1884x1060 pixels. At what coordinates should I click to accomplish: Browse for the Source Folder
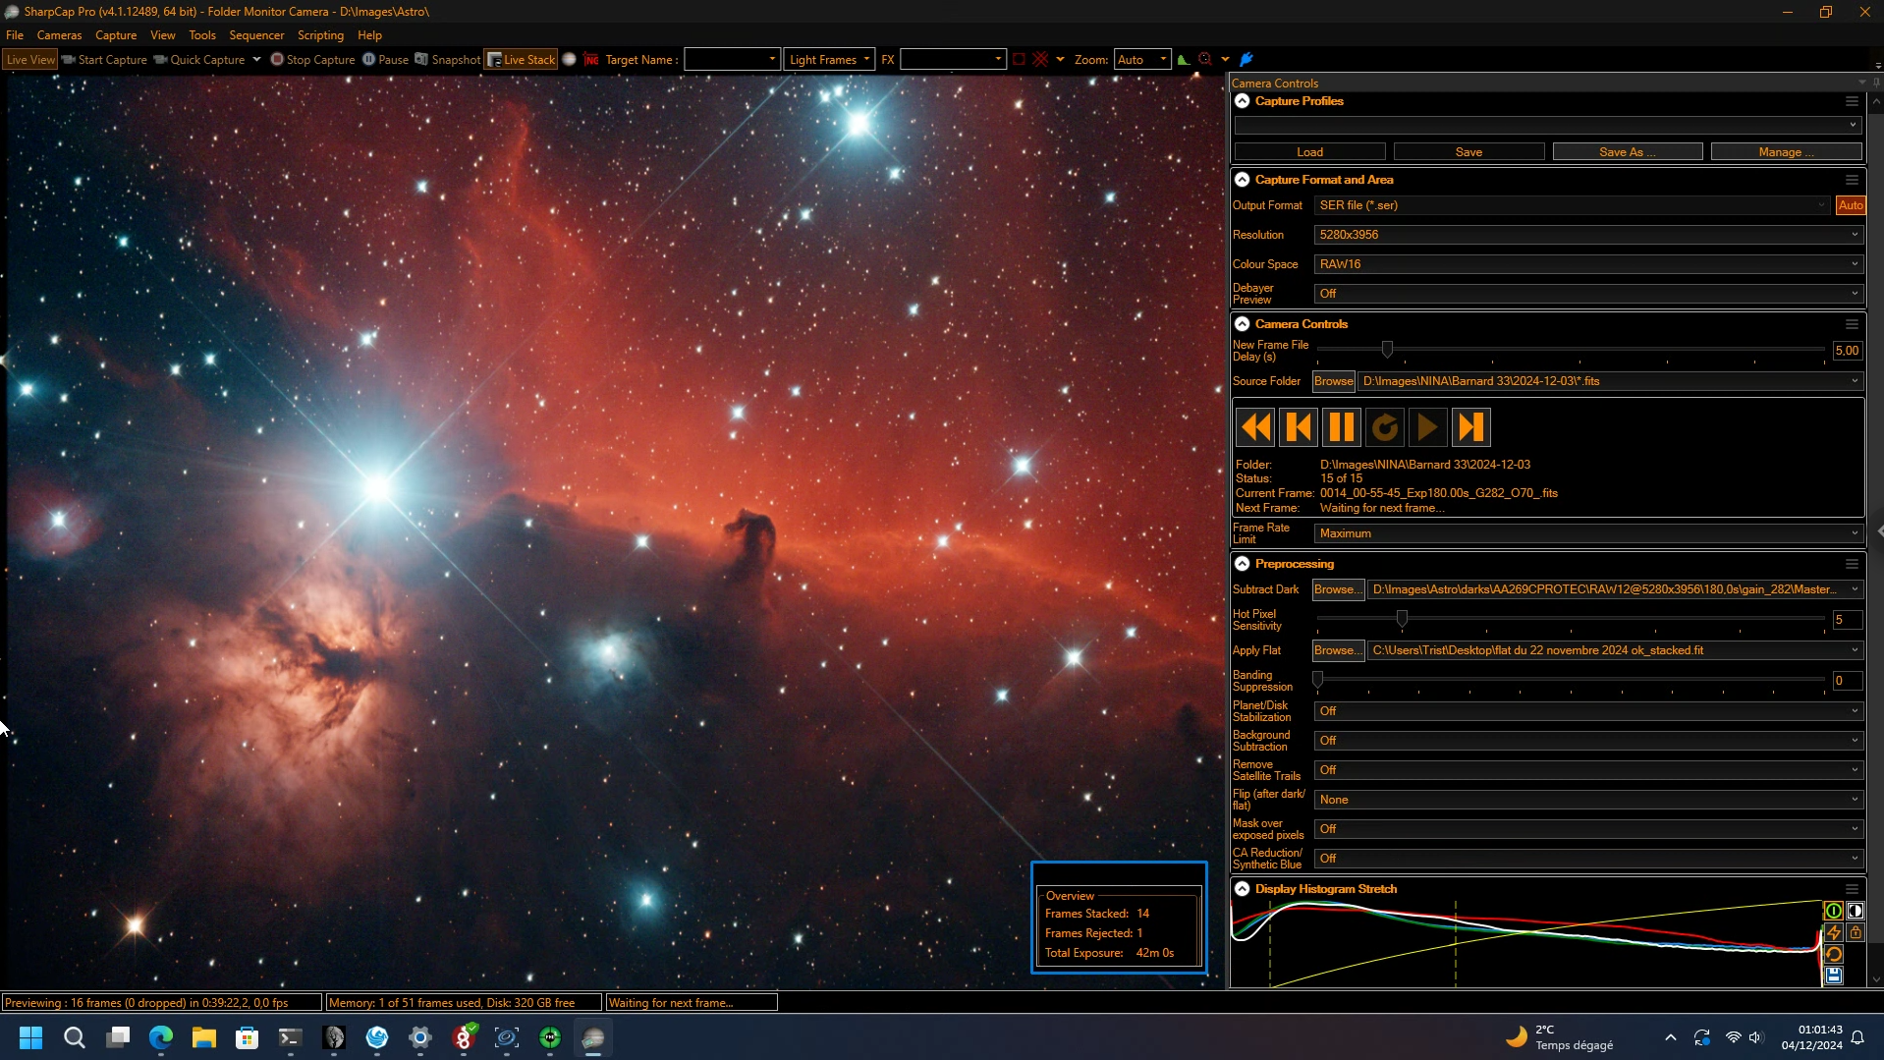[1333, 381]
